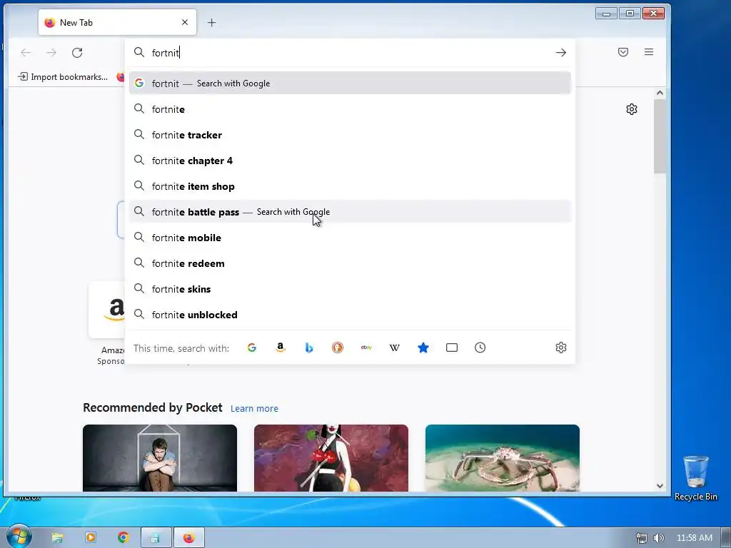Click the page scrollbar up arrow
This screenshot has height=548, width=731.
(x=660, y=93)
